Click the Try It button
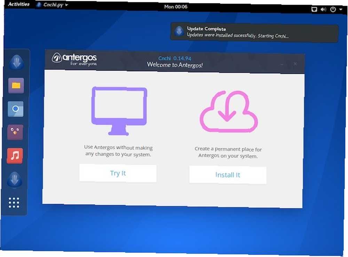This screenshot has width=348, height=257. tap(118, 173)
